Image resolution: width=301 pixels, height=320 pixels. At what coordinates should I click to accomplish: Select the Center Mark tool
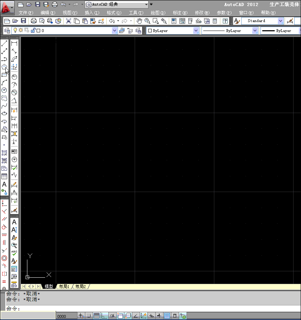pyautogui.click(x=14, y=160)
